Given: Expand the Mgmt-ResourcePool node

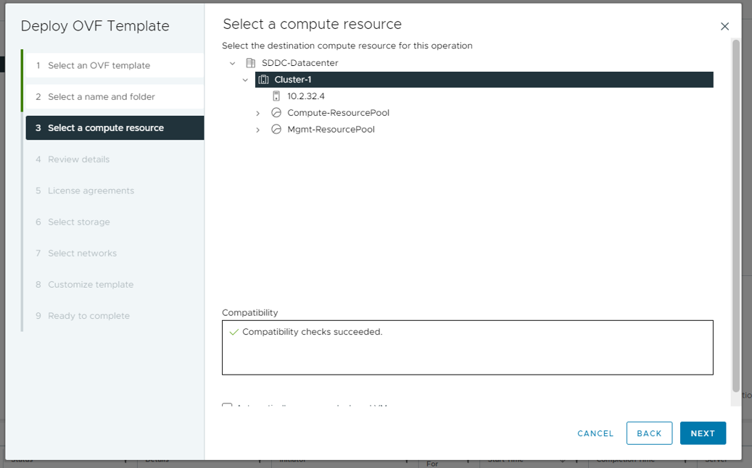Looking at the screenshot, I should [x=257, y=130].
